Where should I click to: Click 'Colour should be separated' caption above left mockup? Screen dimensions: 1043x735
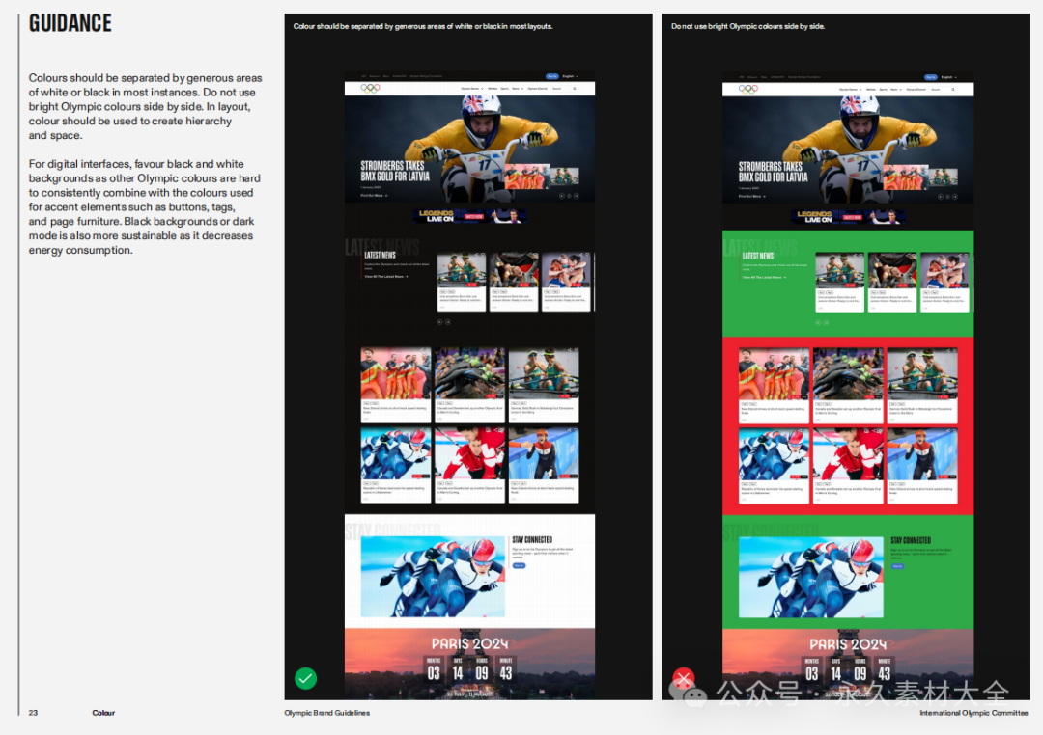(423, 27)
